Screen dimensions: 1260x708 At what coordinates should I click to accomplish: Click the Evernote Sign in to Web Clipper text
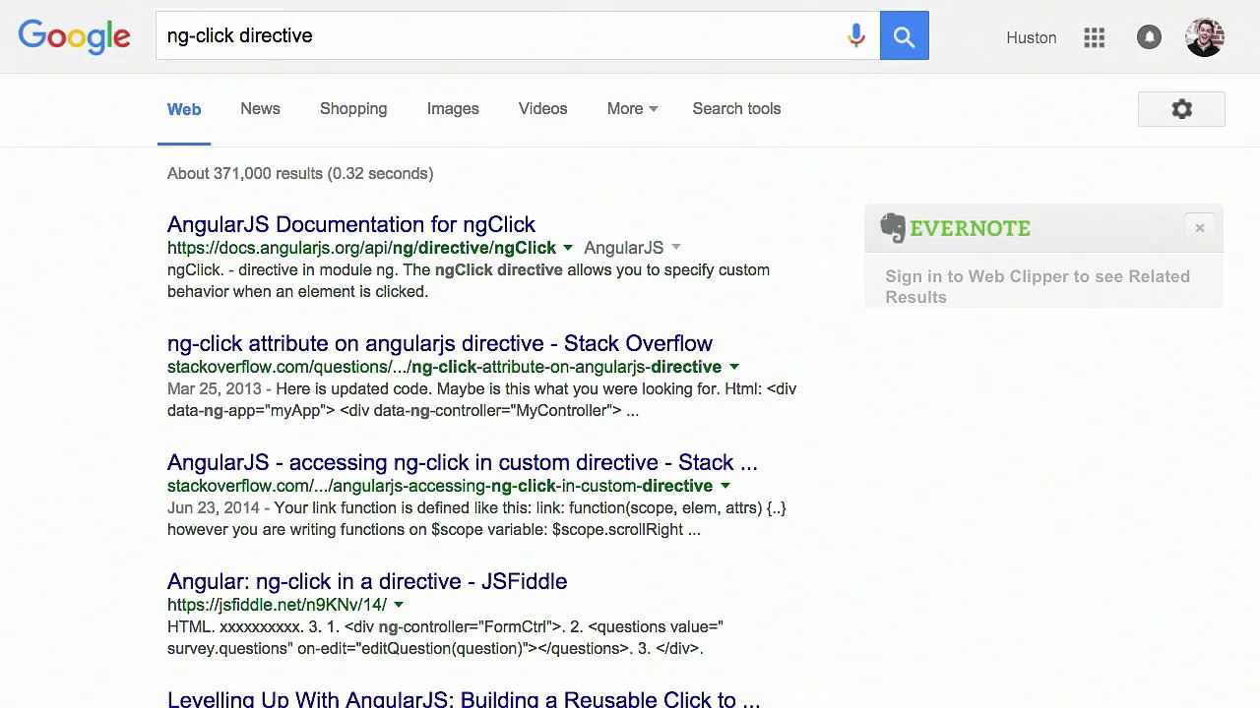point(1038,286)
